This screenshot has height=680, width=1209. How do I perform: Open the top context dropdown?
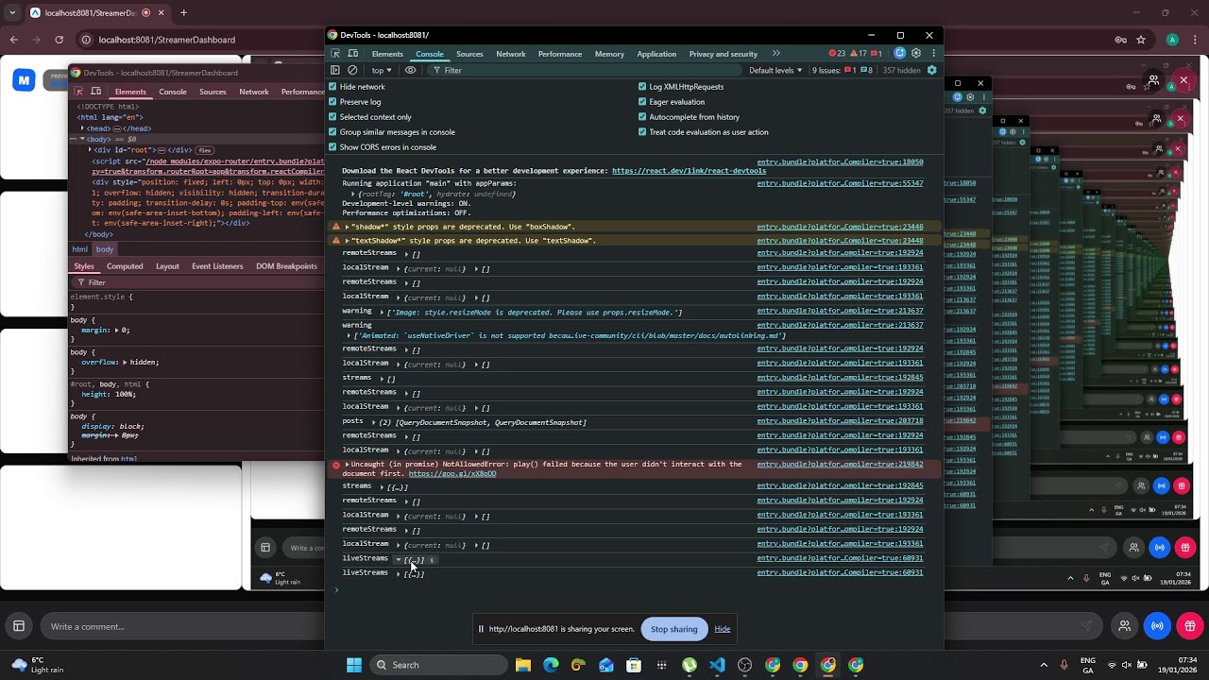381,70
